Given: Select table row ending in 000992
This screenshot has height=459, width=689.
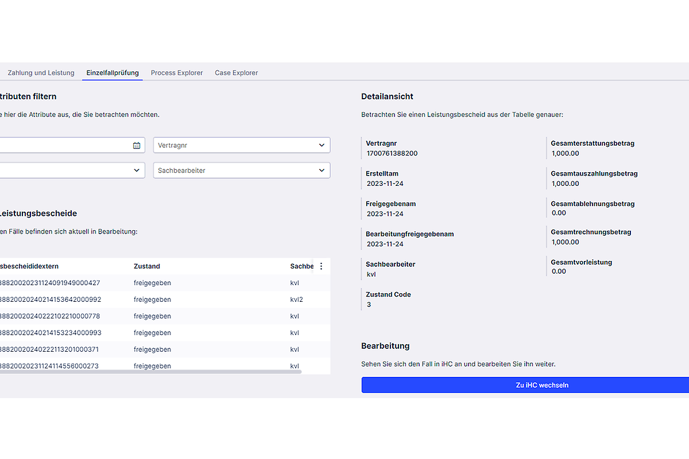Looking at the screenshot, I should 51,299.
